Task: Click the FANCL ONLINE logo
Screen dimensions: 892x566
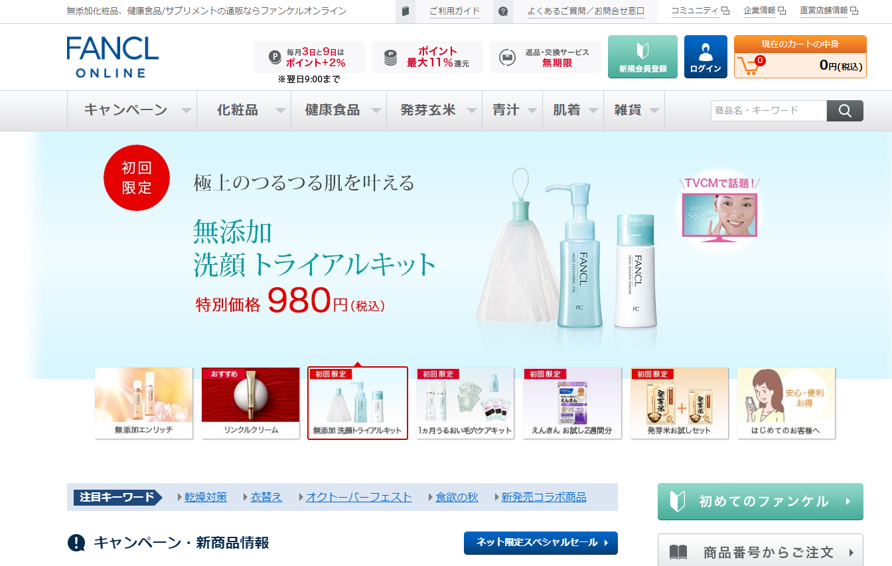Action: [113, 58]
